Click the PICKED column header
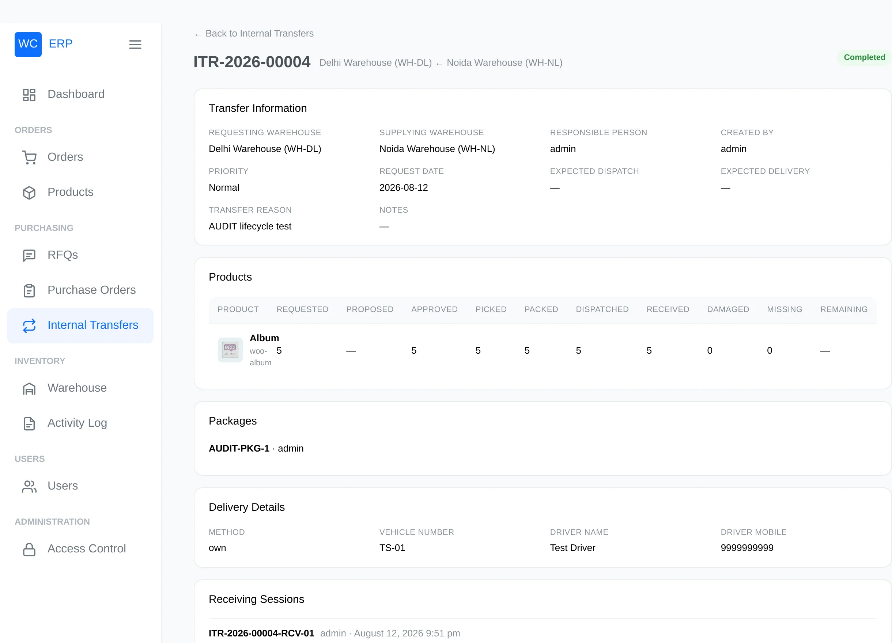This screenshot has width=892, height=643. 491,309
